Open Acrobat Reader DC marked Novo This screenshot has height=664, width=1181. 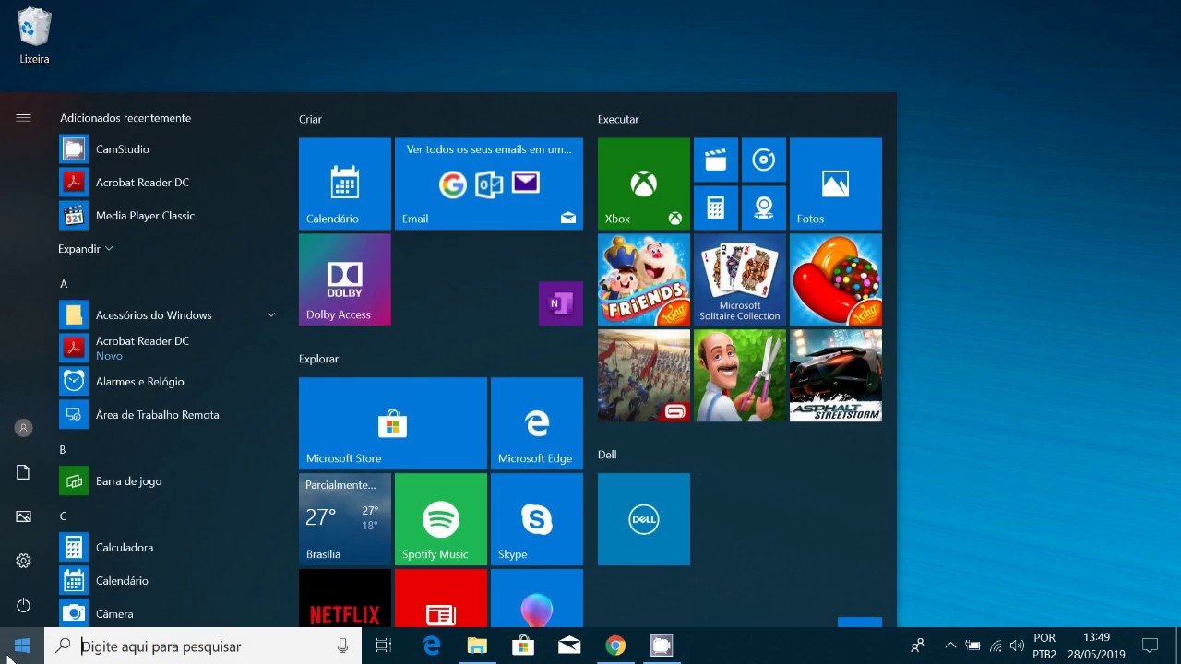169,349
